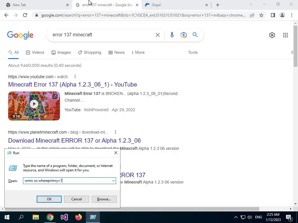Open the volume tray icon
Viewport: 298px width, 223px height.
[250, 217]
